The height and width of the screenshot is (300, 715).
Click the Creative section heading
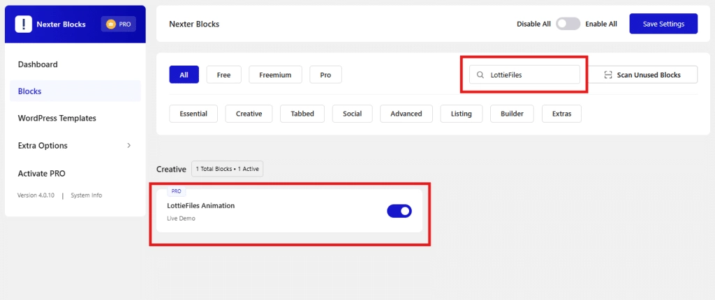coord(172,169)
